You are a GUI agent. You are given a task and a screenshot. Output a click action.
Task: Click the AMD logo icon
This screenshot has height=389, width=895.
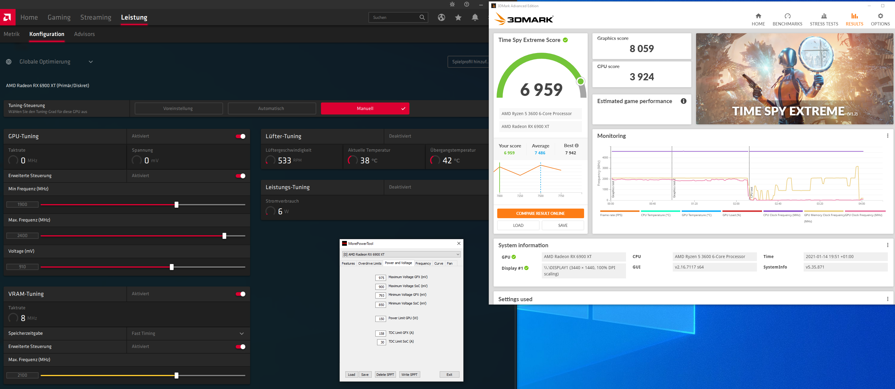(x=7, y=17)
